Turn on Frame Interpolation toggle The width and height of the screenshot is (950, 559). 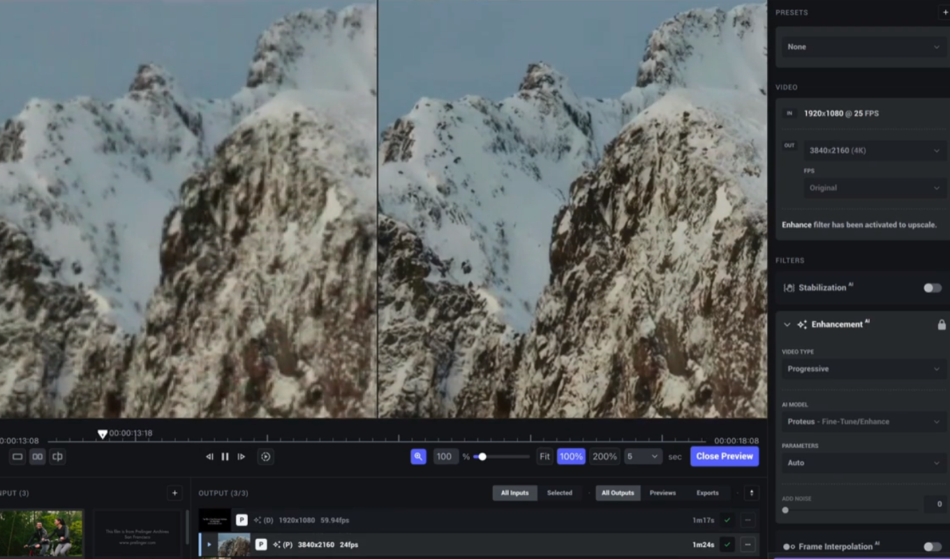932,546
